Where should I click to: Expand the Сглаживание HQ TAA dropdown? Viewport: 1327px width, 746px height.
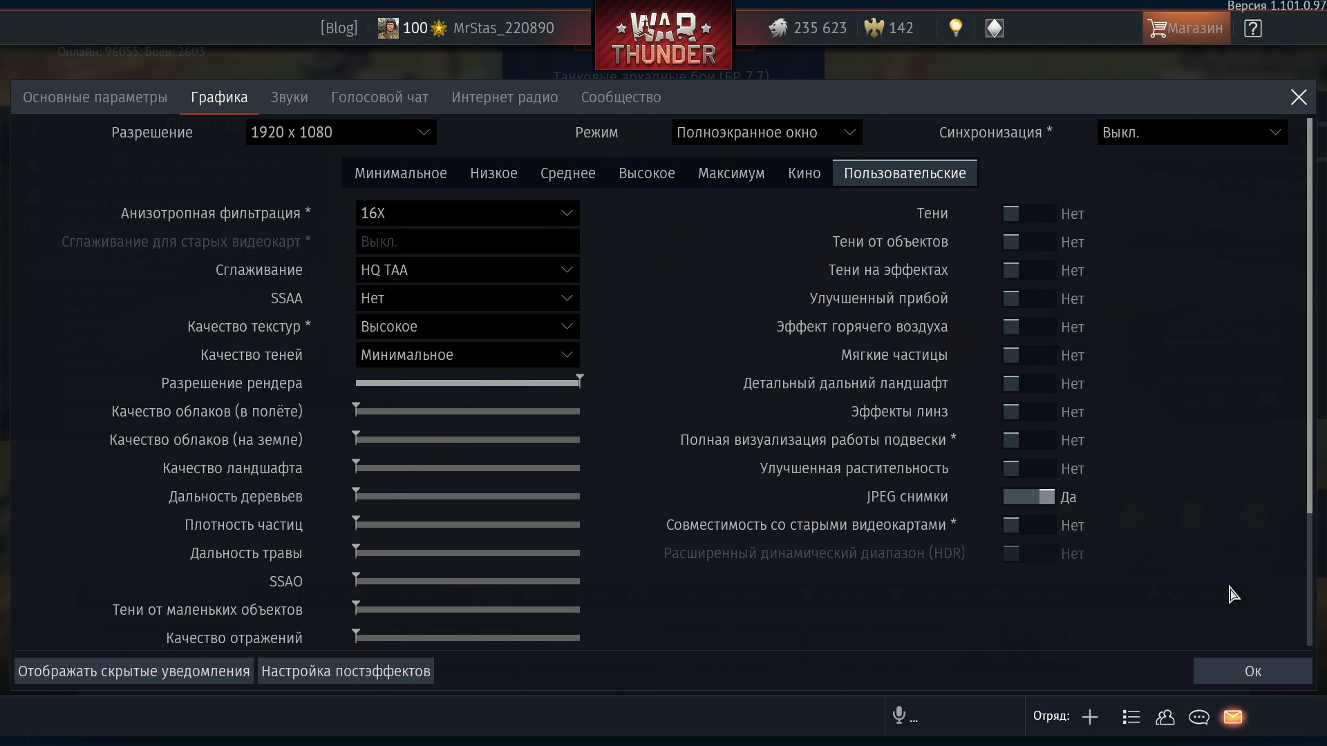[x=467, y=270]
